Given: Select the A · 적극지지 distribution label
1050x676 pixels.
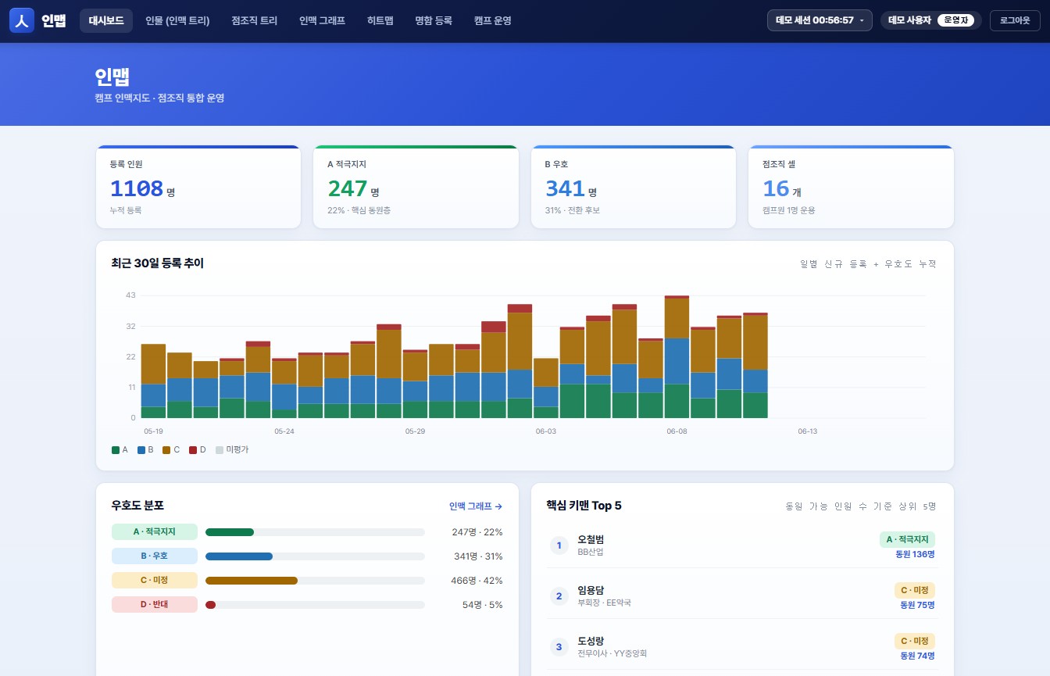Looking at the screenshot, I should [155, 532].
